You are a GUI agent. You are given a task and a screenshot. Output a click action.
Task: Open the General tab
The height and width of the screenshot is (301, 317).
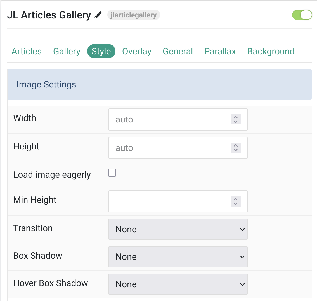178,51
